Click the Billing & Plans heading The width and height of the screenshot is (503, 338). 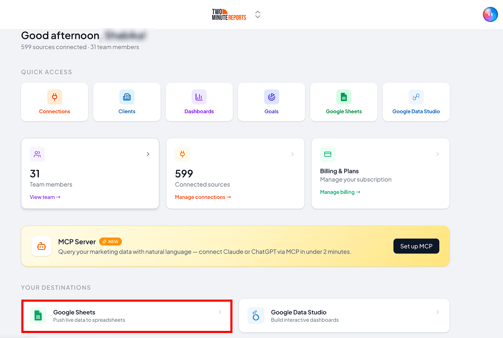click(x=340, y=171)
